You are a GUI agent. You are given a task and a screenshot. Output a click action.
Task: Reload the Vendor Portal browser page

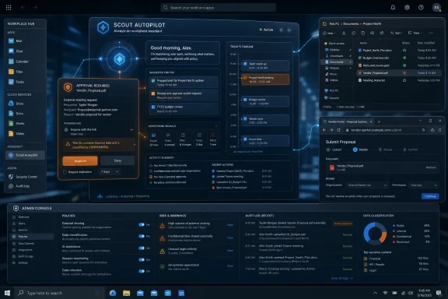click(x=338, y=130)
